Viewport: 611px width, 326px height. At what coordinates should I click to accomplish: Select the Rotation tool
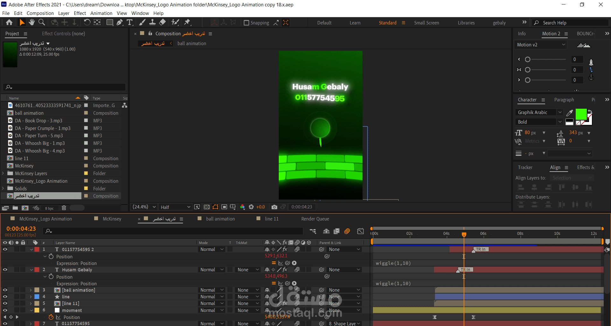pyautogui.click(x=87, y=22)
